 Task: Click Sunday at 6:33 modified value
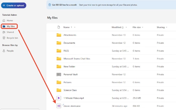pos(120,98)
